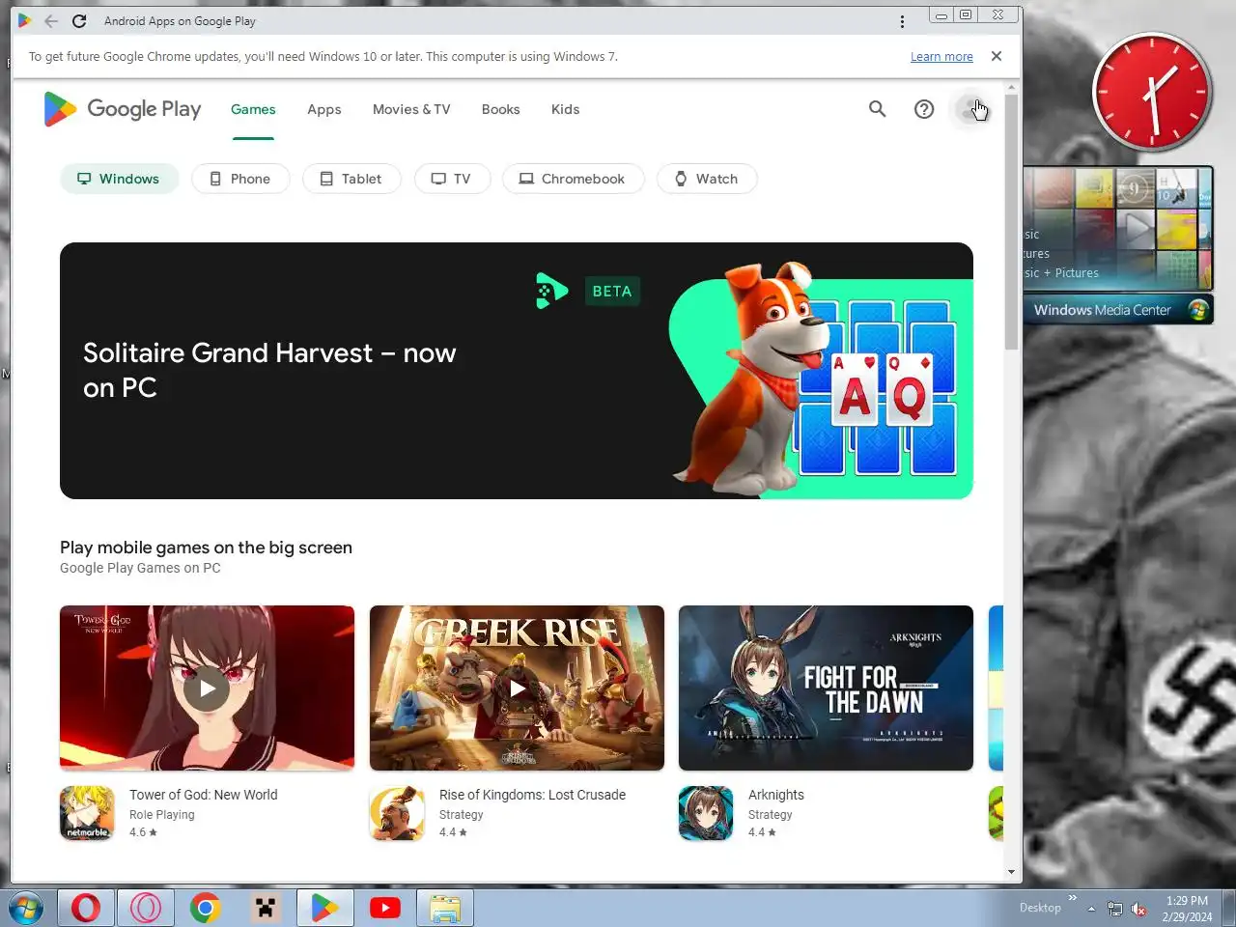The image size is (1236, 927).
Task: Click the taskbar clock showing 1:29 PM
Action: [x=1187, y=909]
